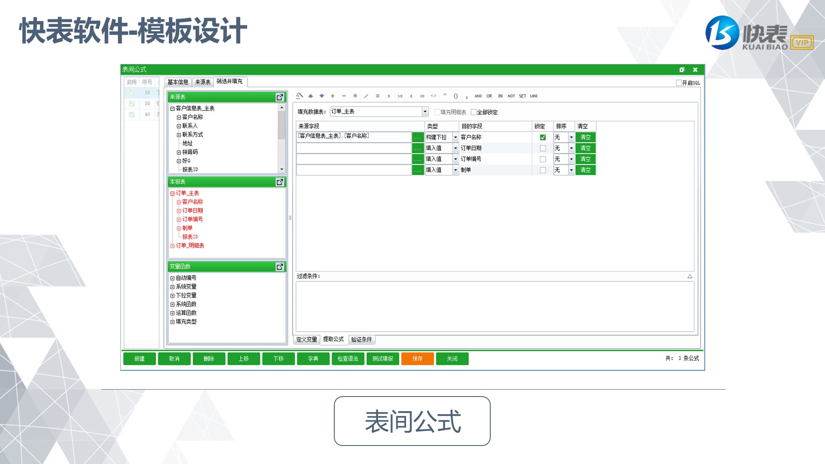This screenshot has height=464, width=825.
Task: Insert the greater-than-or-equal operator
Action: pos(400,96)
